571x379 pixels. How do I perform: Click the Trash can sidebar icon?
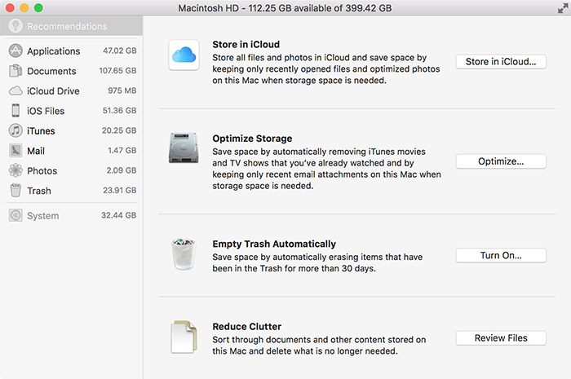pos(15,190)
